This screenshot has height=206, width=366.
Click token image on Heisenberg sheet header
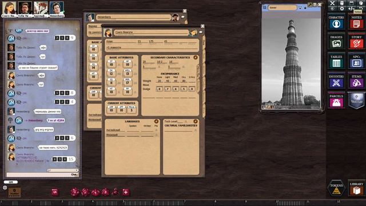[176, 17]
